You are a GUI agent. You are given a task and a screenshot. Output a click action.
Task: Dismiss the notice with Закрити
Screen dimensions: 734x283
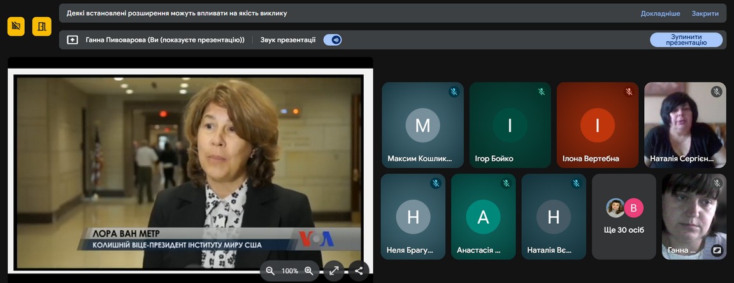[705, 13]
